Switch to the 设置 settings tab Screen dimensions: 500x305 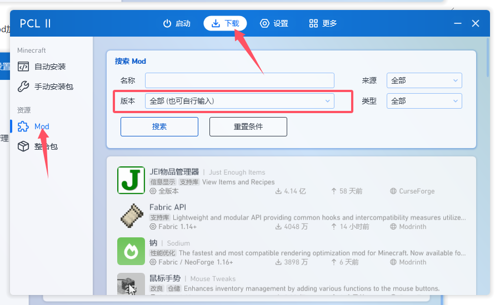pos(274,23)
